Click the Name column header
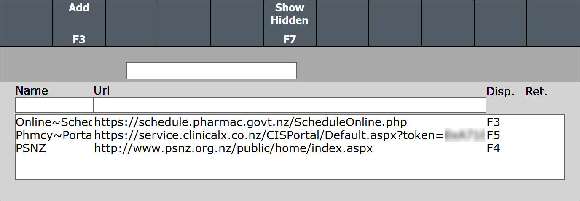The height and width of the screenshot is (201, 580). [x=32, y=91]
